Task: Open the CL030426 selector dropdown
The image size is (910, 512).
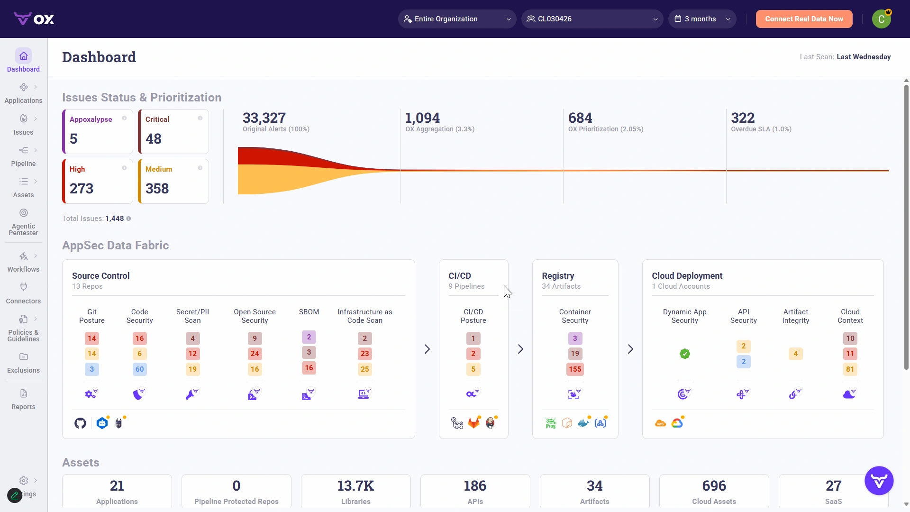Action: (592, 19)
